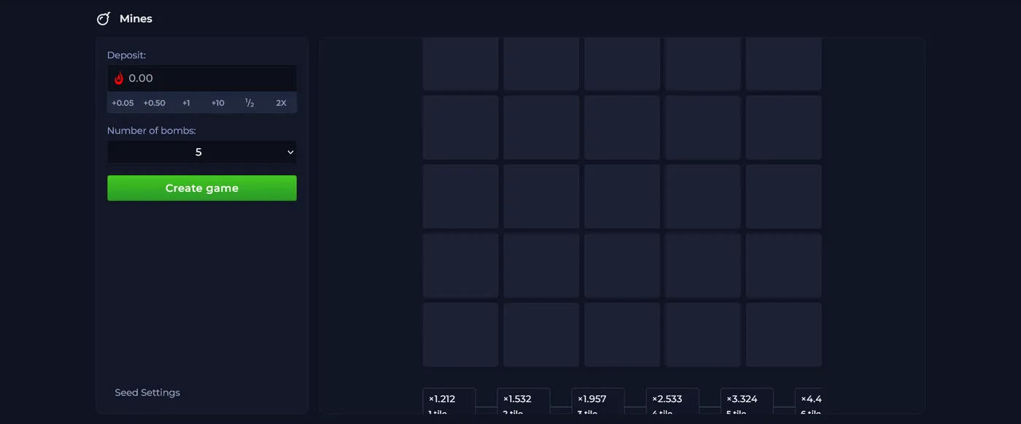
Task: Reveal first tile in third row
Action: (461, 196)
